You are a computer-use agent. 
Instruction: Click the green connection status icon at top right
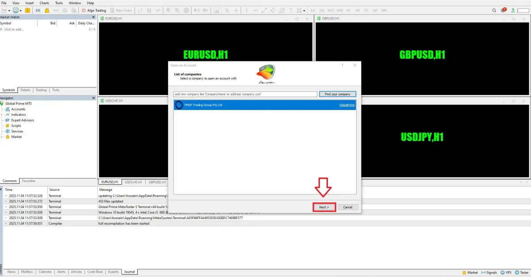[513, 10]
